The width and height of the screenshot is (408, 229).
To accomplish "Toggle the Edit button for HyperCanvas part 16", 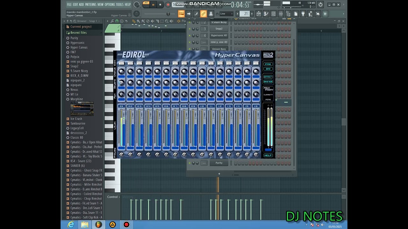I will coord(256,63).
